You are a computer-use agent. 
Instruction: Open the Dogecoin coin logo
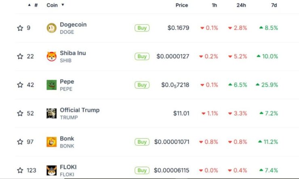point(51,28)
